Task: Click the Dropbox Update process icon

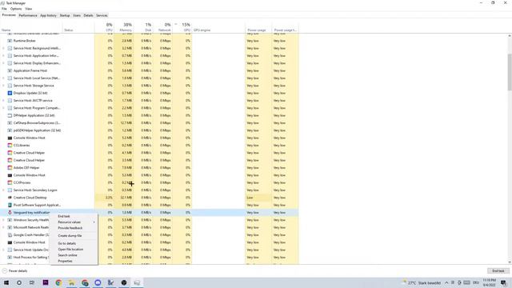Action: click(10, 93)
